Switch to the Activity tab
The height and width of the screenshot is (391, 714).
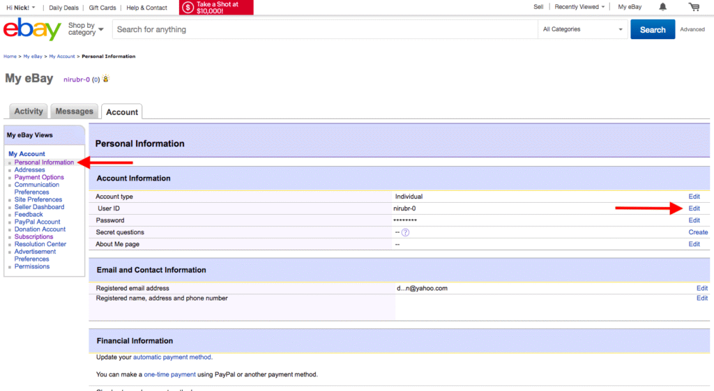(x=29, y=112)
